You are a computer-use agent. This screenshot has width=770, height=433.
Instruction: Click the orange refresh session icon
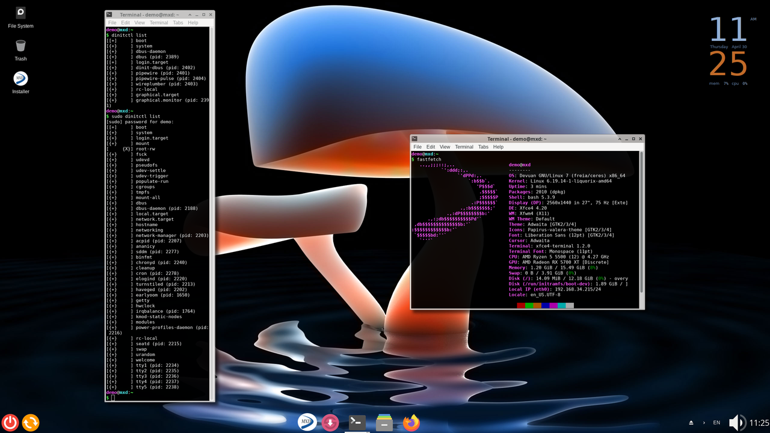click(31, 423)
